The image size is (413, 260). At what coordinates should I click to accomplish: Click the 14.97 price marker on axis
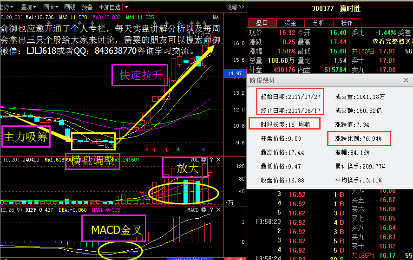coord(235,73)
